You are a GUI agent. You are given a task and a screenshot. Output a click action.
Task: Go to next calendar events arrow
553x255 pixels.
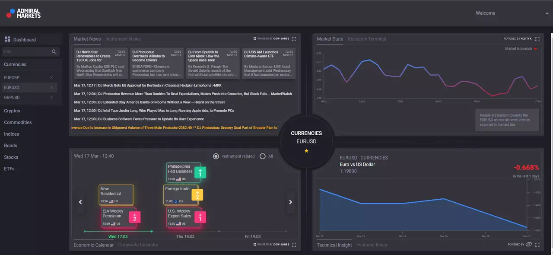click(290, 202)
